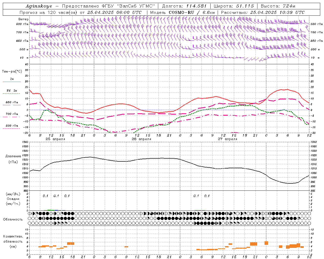Select the model name COSMO-RU / 6.6км
Screen dimensions: 324x259
(x=192, y=12)
